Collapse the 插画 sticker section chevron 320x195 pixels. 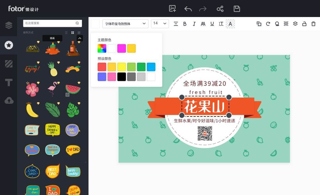[80, 37]
